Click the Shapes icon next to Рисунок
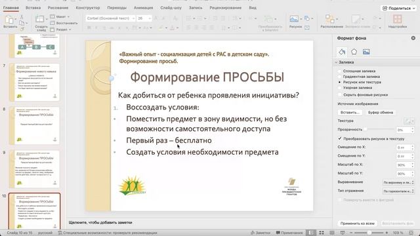Screen dimensions: 420x236 307,18
